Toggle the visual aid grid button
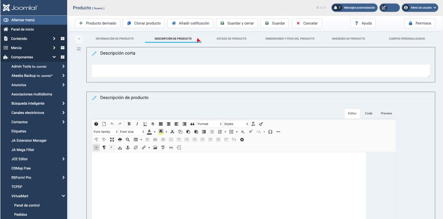The image size is (443, 219). click(x=96, y=147)
